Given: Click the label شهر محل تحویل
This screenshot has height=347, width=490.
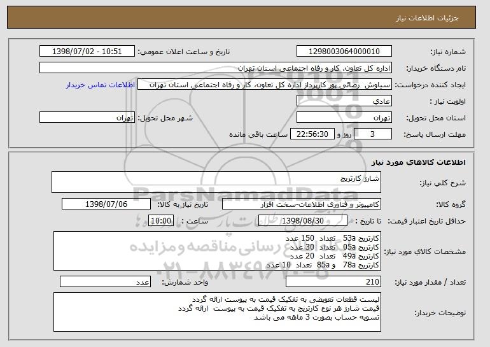Looking at the screenshot, I should (x=165, y=118).
